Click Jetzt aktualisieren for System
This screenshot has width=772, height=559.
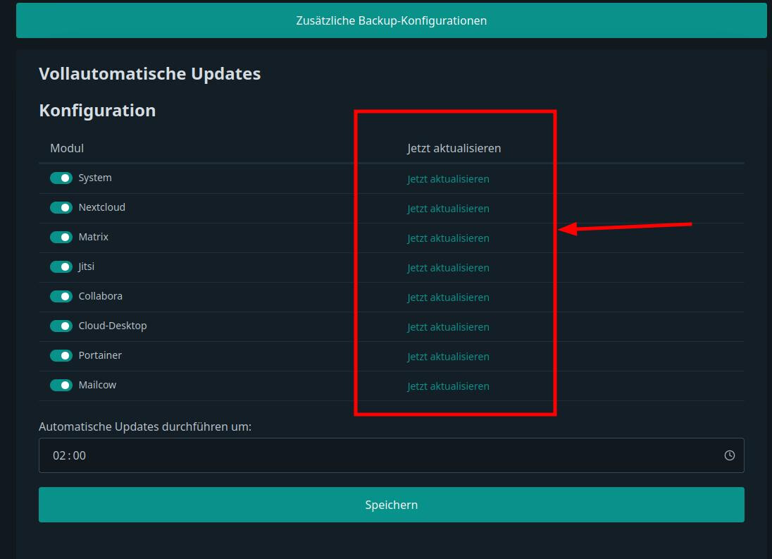pos(448,179)
